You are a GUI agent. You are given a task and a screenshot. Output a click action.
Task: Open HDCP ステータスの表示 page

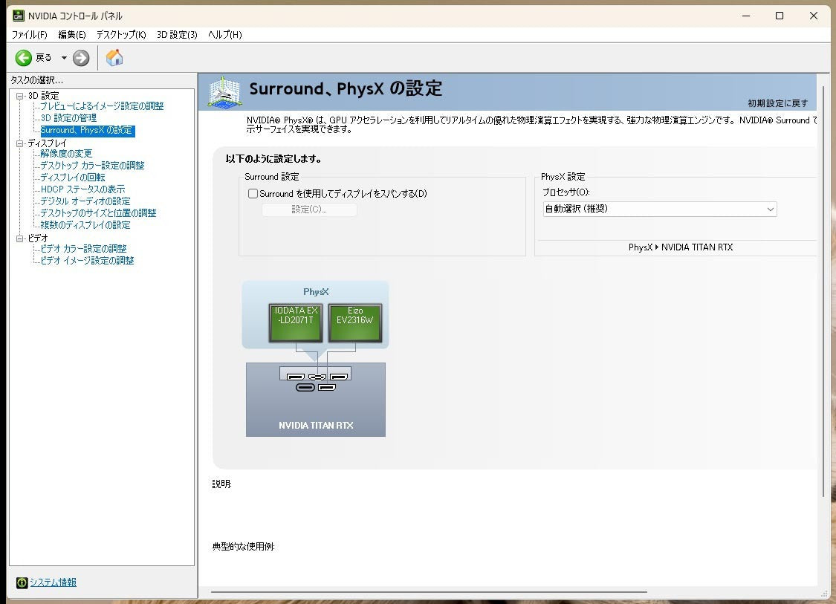[x=82, y=189]
